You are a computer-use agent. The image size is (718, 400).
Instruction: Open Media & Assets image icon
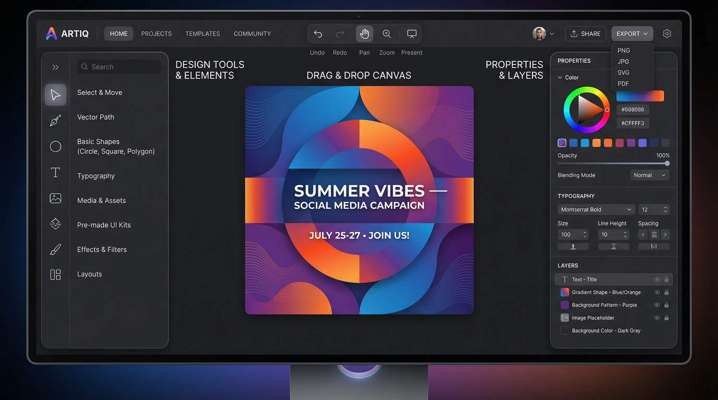55,198
